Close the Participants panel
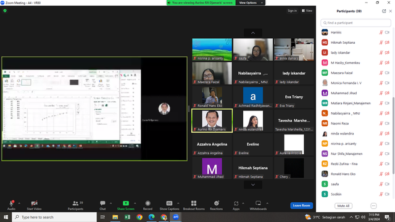Image resolution: width=395 pixels, height=222 pixels. [391, 11]
